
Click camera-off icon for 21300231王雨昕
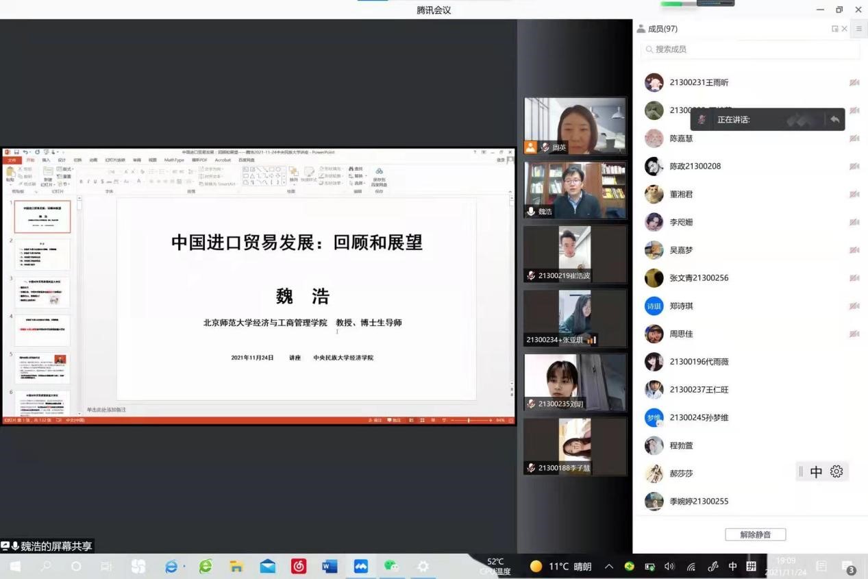tap(854, 83)
